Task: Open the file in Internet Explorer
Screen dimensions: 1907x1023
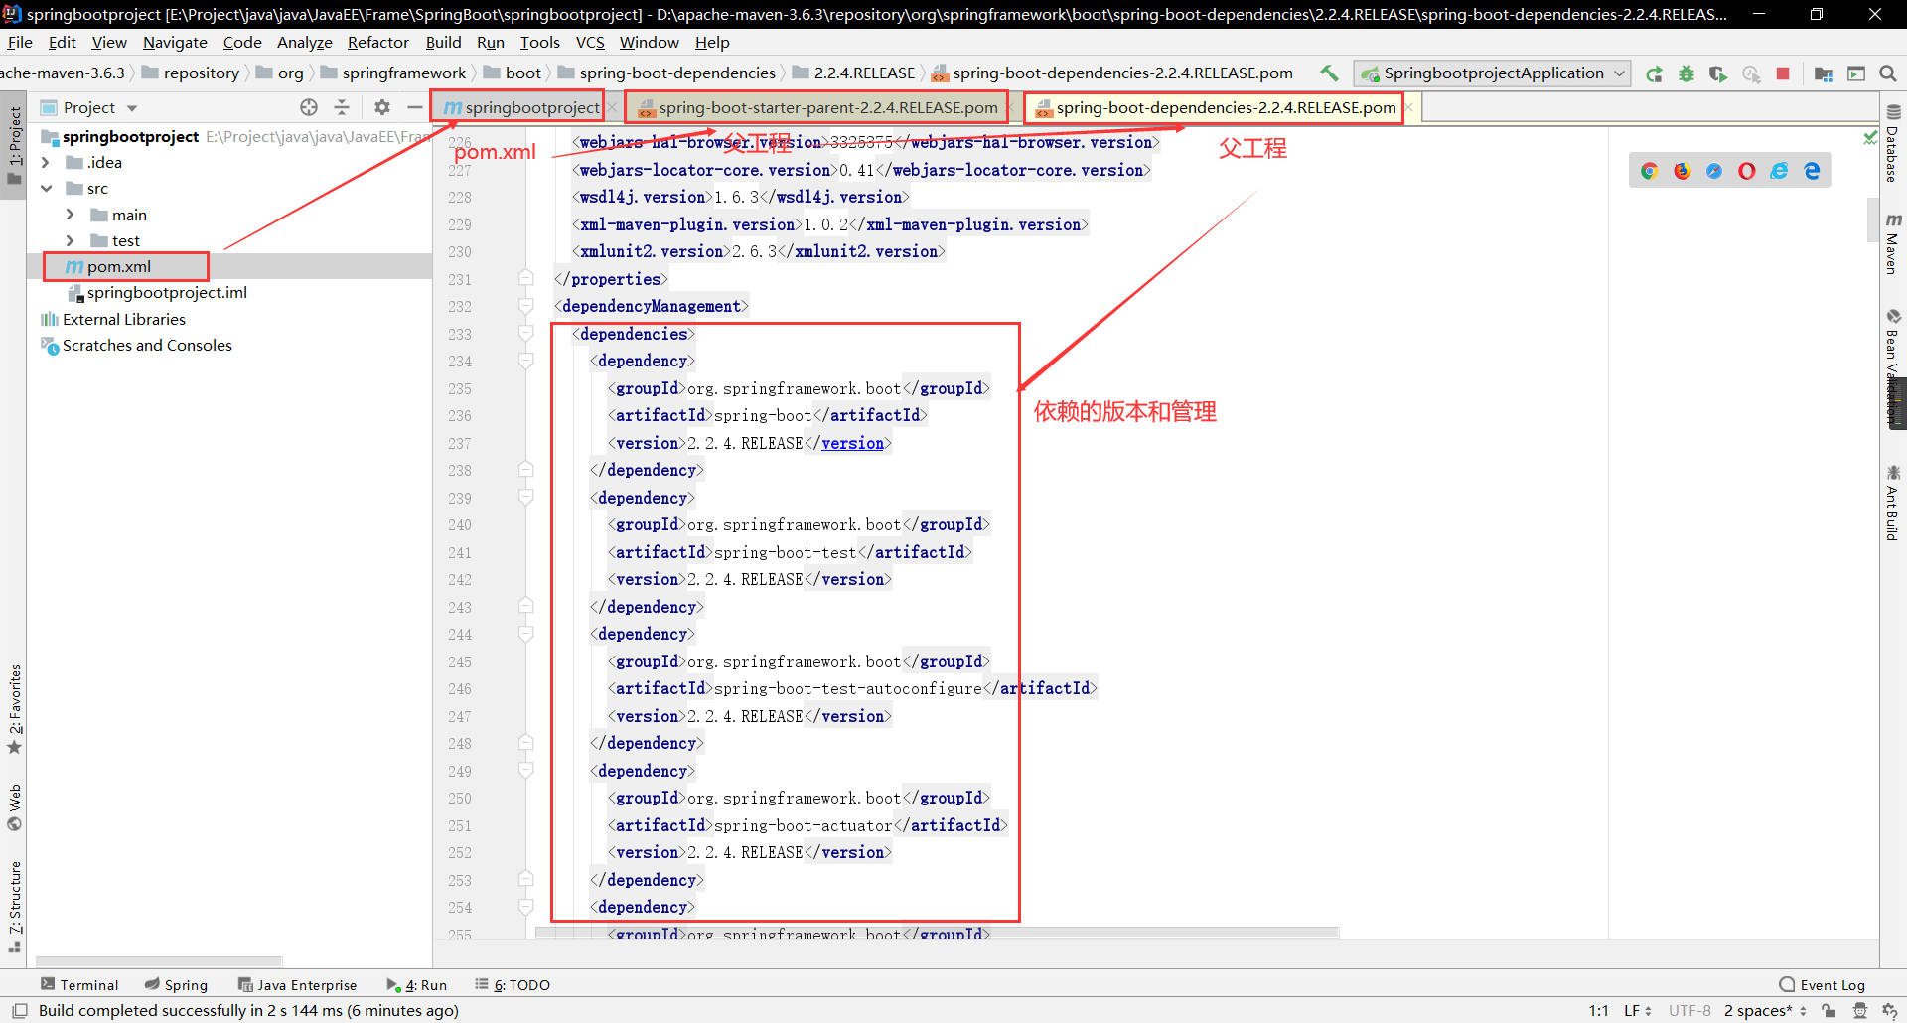Action: 1779,171
